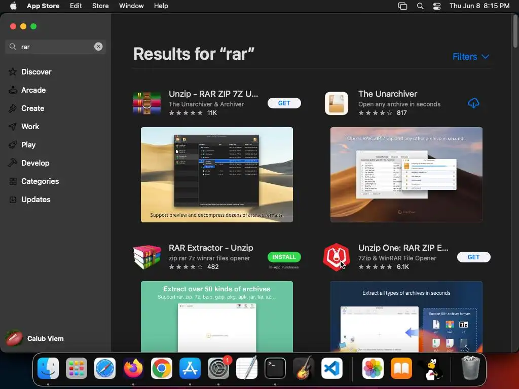Open the Develop category
519x389 pixels.
35,163
